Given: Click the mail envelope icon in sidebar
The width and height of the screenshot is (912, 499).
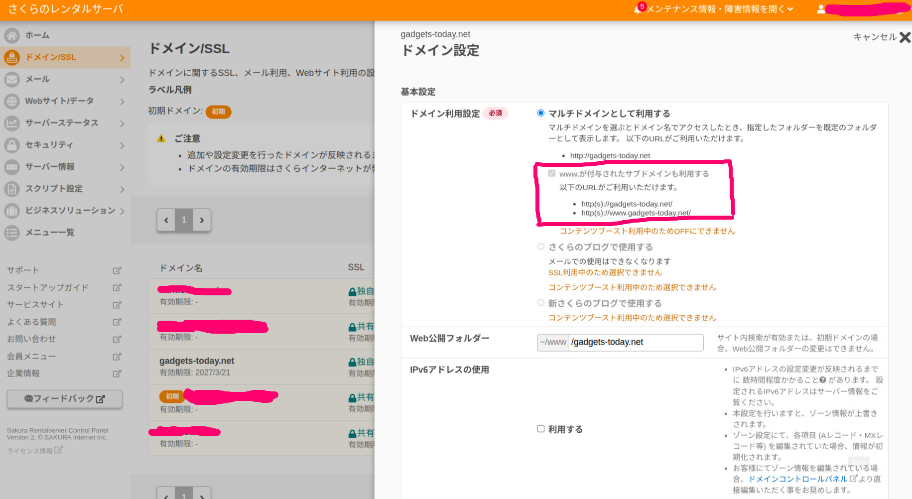Looking at the screenshot, I should coord(12,79).
